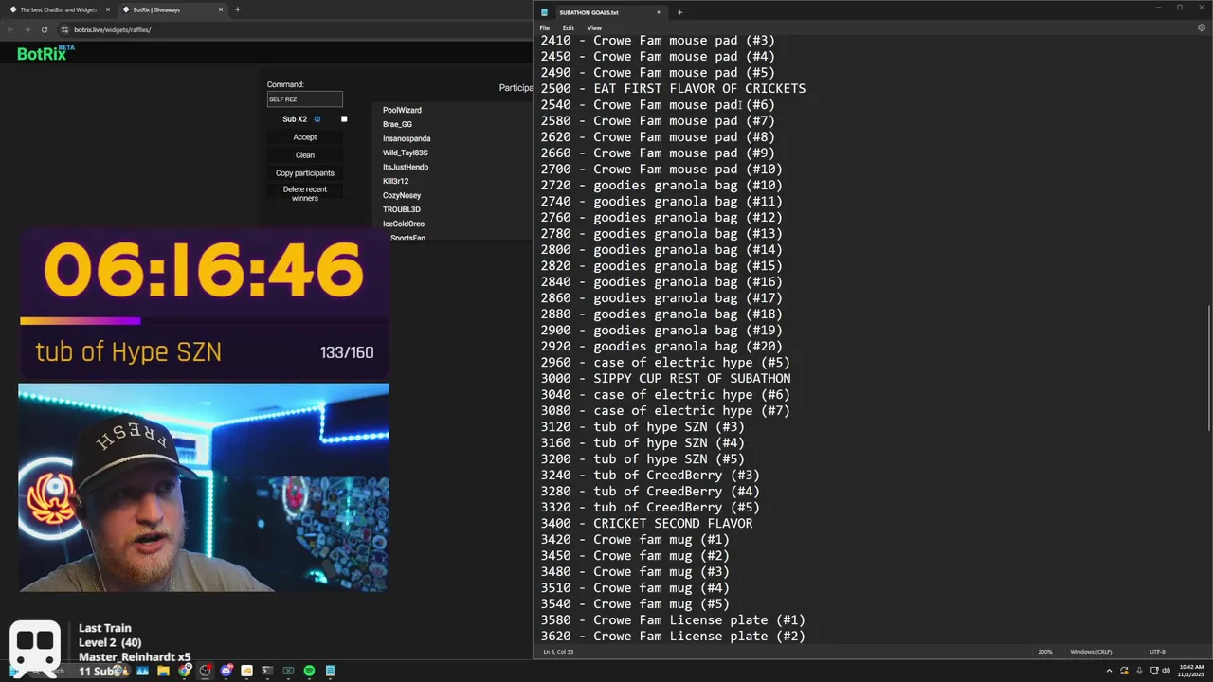The image size is (1213, 682).
Task: Click stream webcam preview thumbnail
Action: click(x=203, y=487)
